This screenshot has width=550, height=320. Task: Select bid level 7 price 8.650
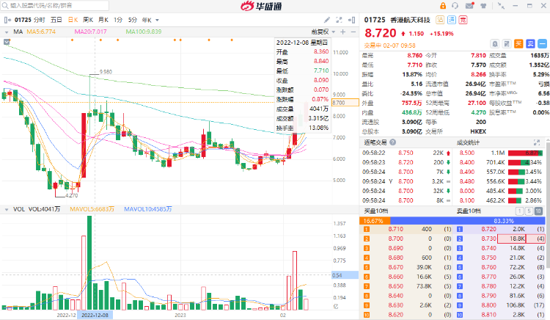[396, 286]
